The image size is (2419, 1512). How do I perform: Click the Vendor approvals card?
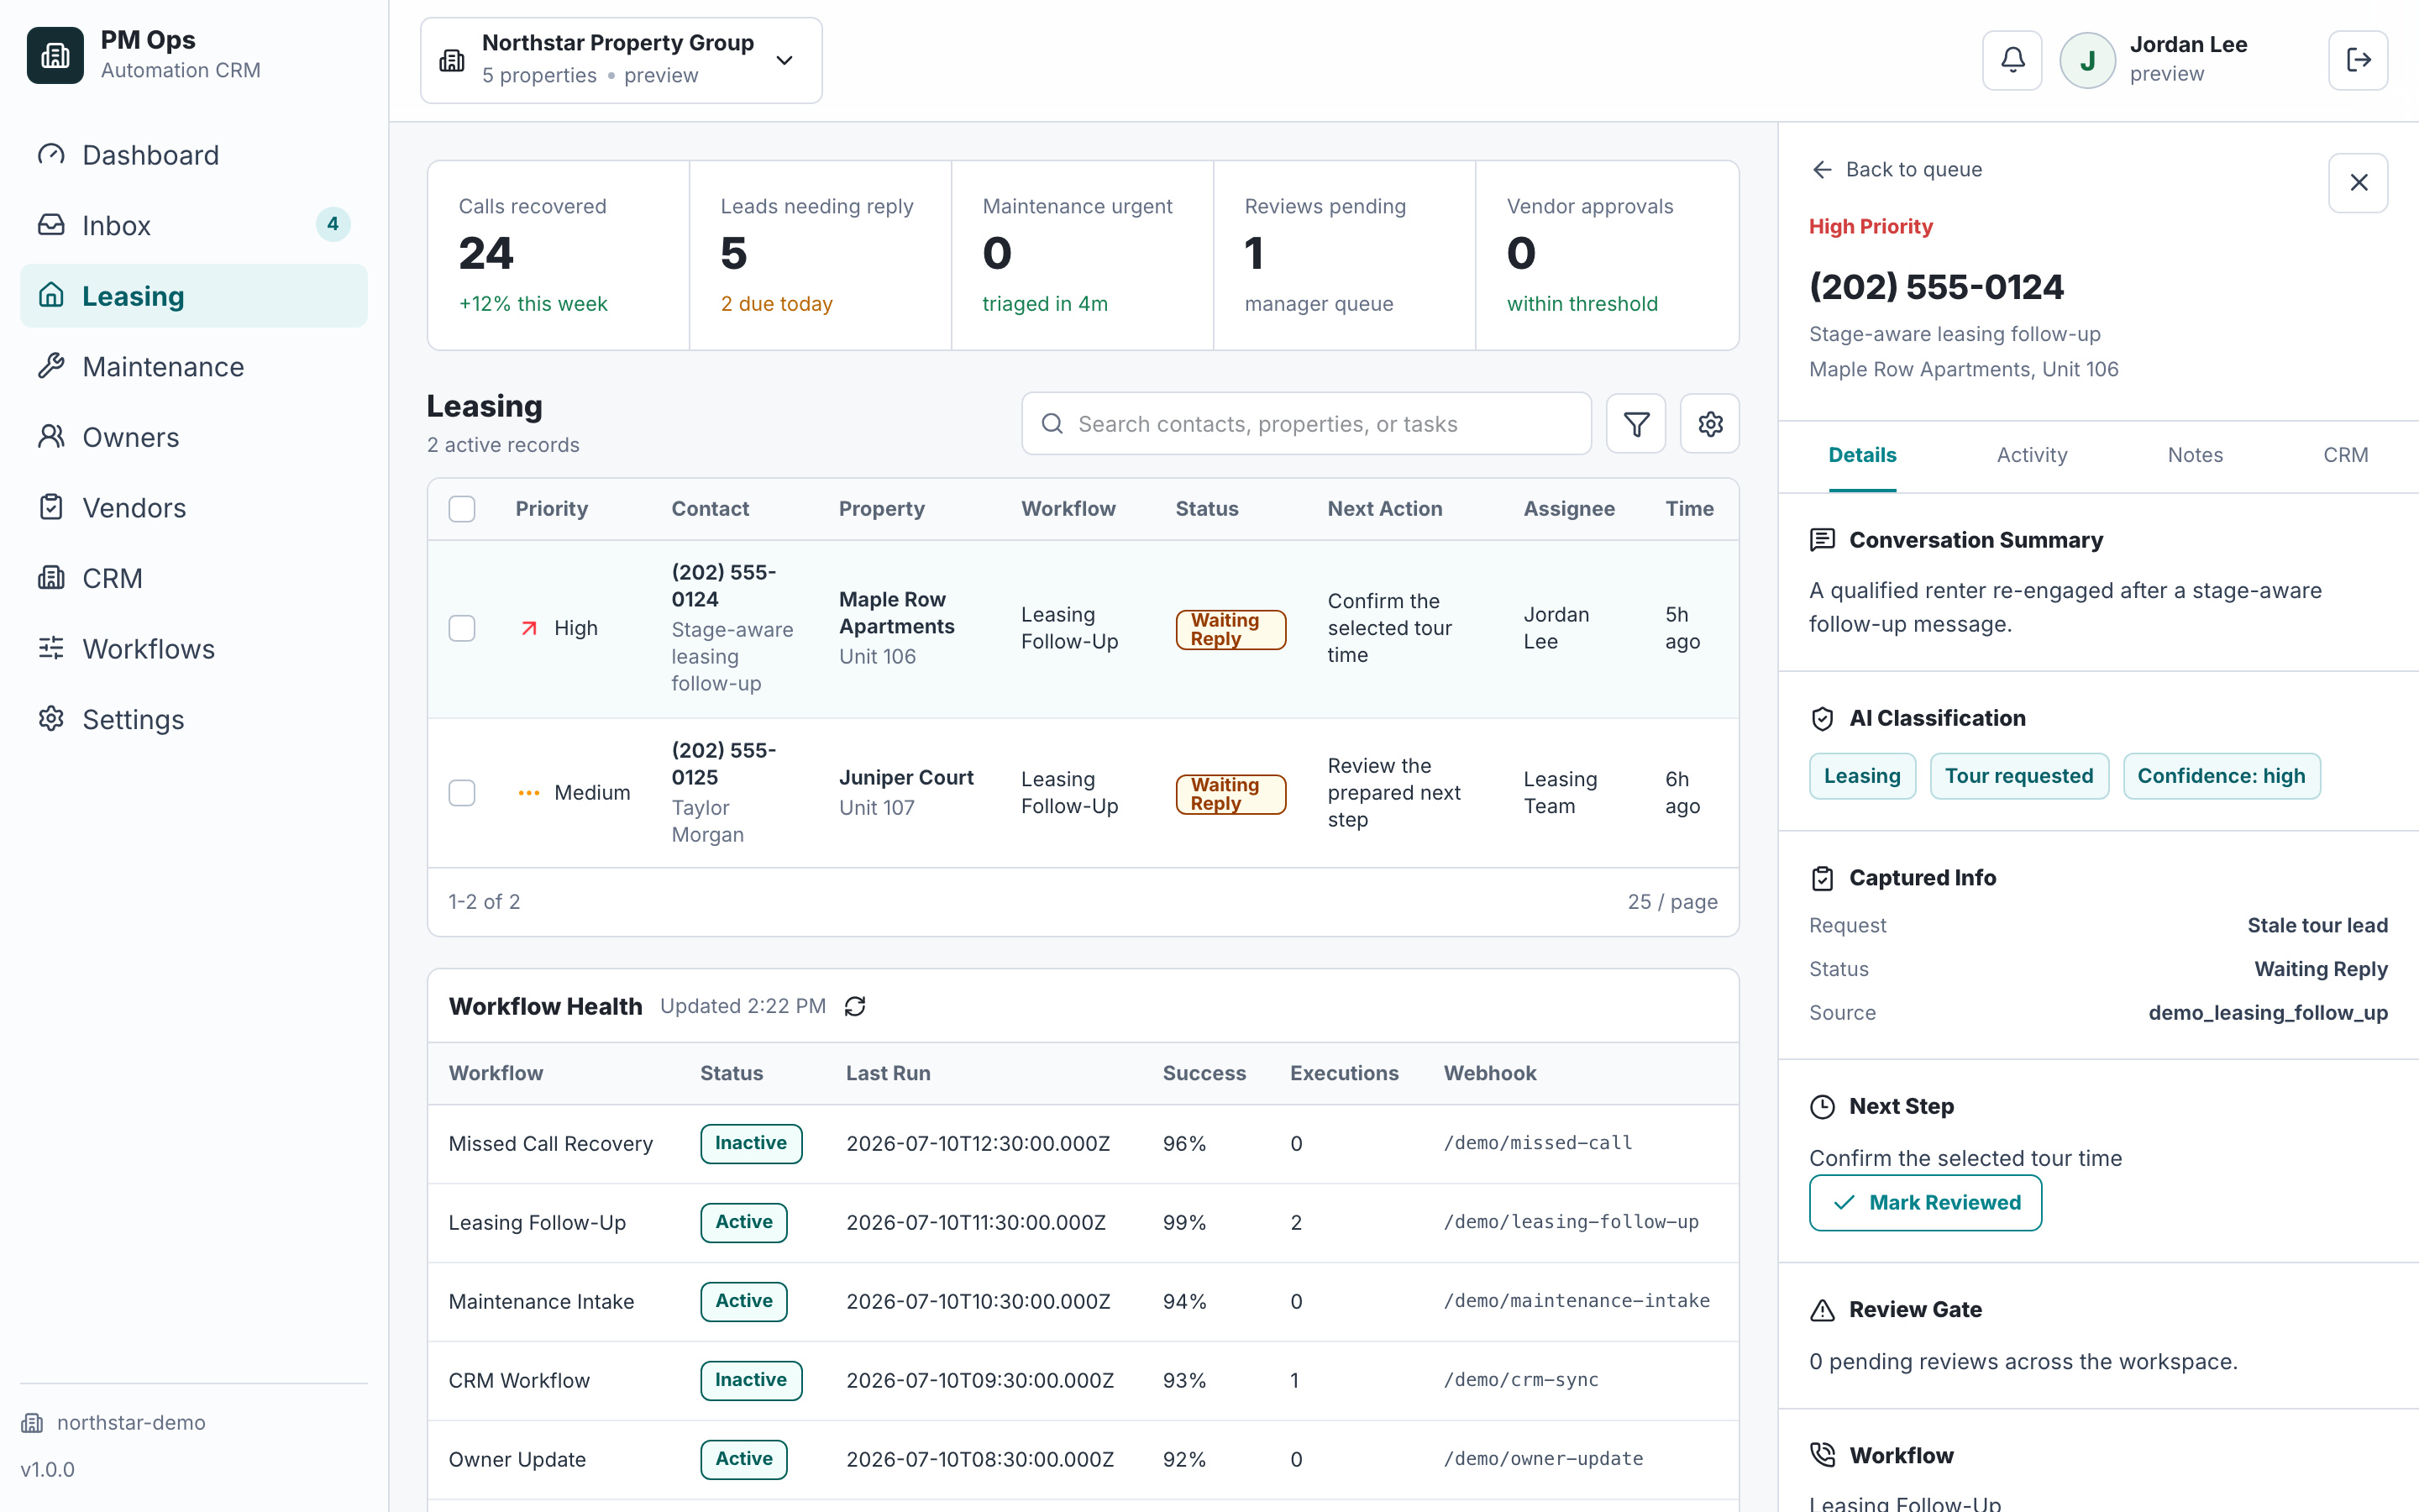pos(1606,255)
